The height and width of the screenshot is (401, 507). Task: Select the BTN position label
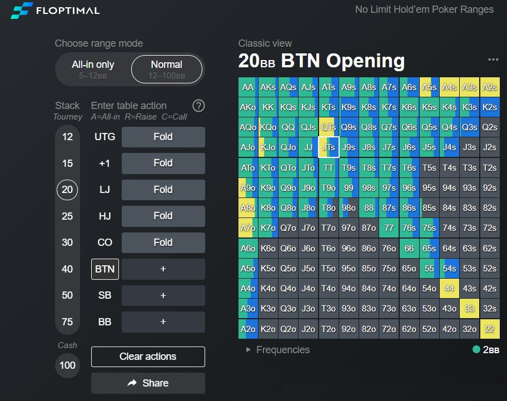coord(105,269)
